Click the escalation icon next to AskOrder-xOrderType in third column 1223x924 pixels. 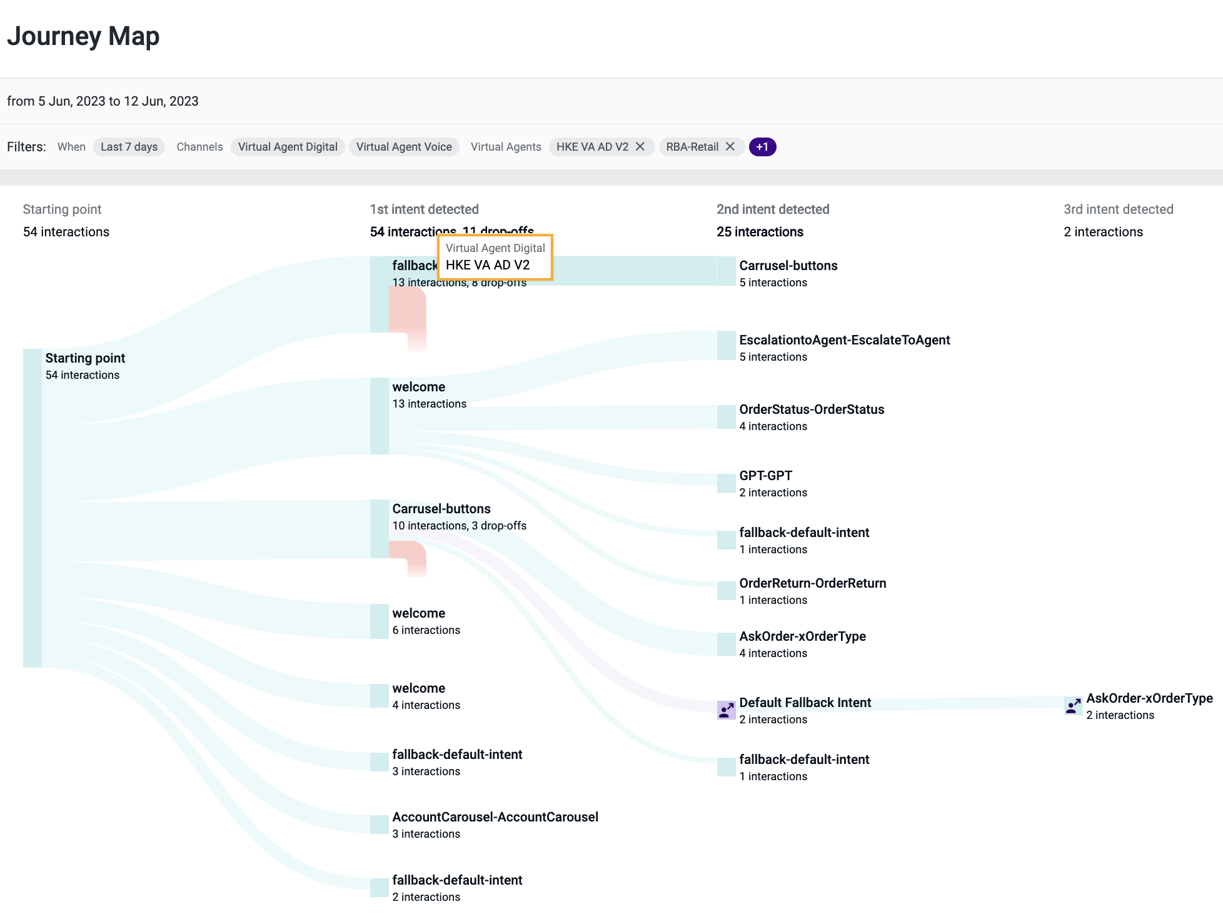click(1074, 706)
